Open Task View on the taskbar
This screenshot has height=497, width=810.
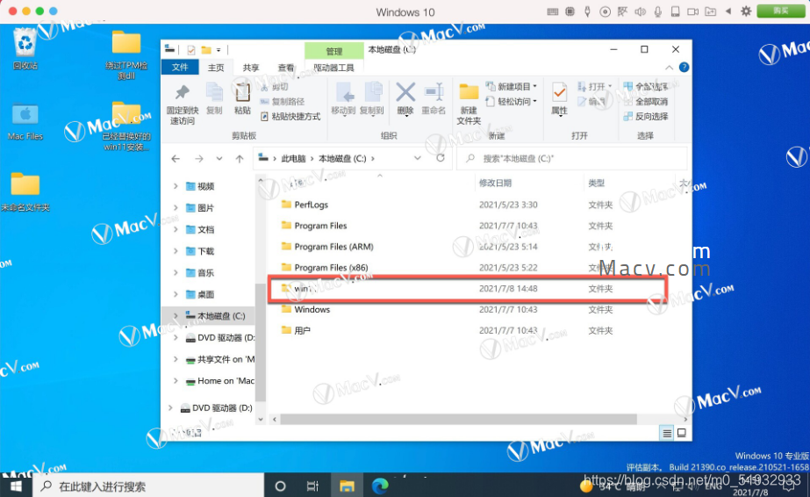pos(312,486)
